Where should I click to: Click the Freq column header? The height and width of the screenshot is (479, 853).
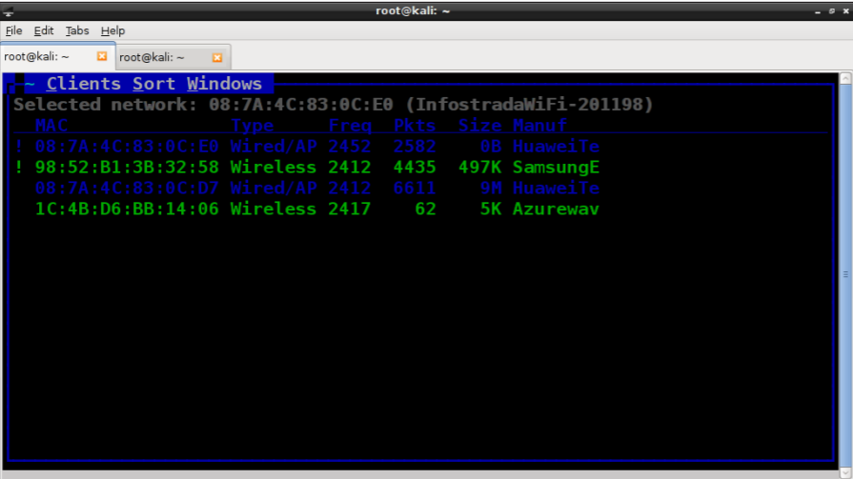point(349,126)
